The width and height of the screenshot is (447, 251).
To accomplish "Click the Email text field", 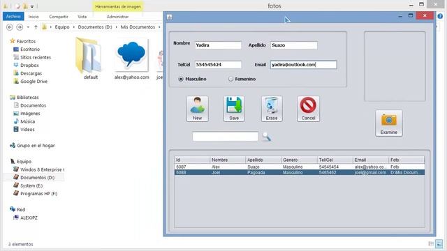I will [304, 65].
